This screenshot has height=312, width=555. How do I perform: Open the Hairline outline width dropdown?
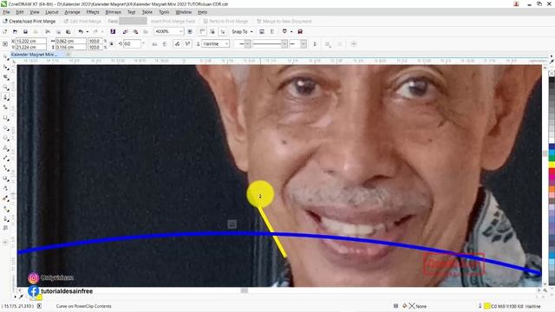[x=226, y=44]
